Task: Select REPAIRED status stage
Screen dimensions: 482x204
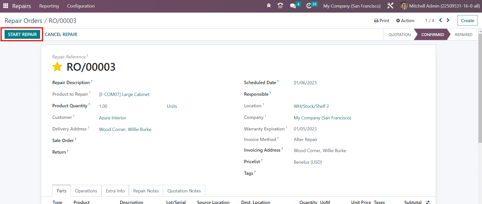Action: [463, 35]
